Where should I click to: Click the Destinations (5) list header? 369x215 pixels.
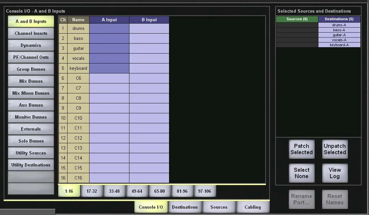(339, 19)
